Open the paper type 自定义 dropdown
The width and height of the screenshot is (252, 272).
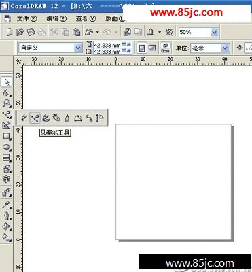[x=78, y=48]
